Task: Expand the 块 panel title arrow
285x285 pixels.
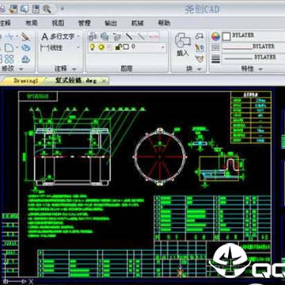Action: click(x=199, y=69)
